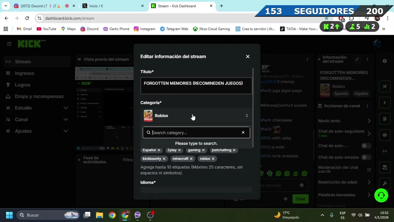Open the Logros sidebar section
This screenshot has height=222, width=394.
click(37, 85)
